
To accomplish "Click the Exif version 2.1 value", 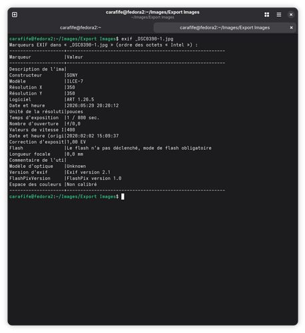I will (x=89, y=172).
